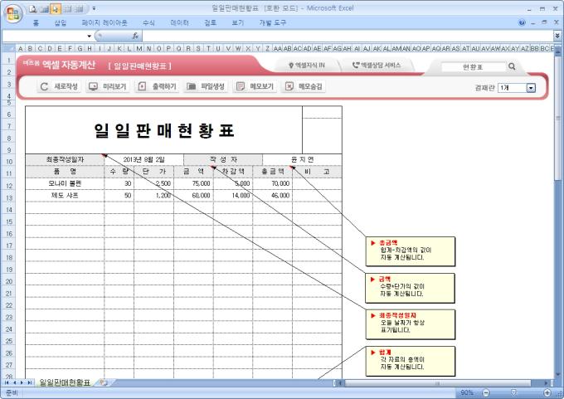Screen dimensions: 564x399
Task: Click the zoom in plus button
Action: 547,392
